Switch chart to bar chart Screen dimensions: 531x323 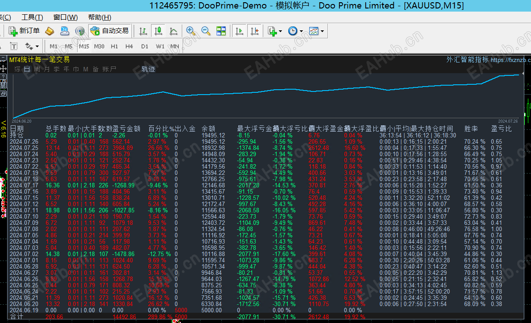pos(143,31)
